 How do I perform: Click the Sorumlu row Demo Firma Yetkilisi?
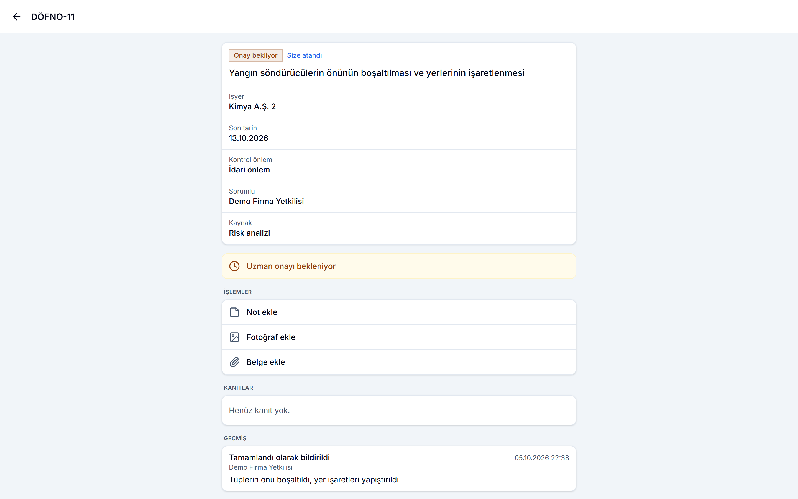[399, 197]
